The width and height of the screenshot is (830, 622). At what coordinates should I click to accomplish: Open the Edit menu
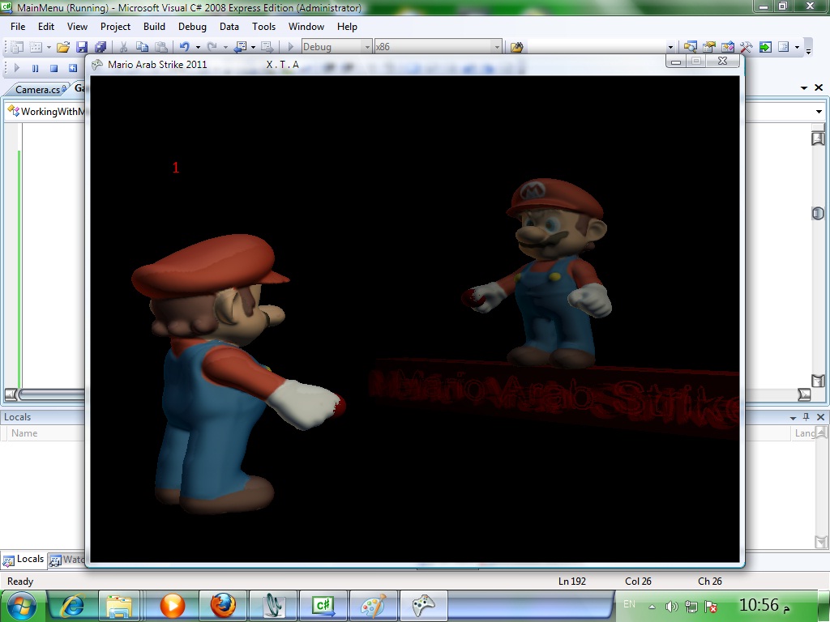point(46,27)
